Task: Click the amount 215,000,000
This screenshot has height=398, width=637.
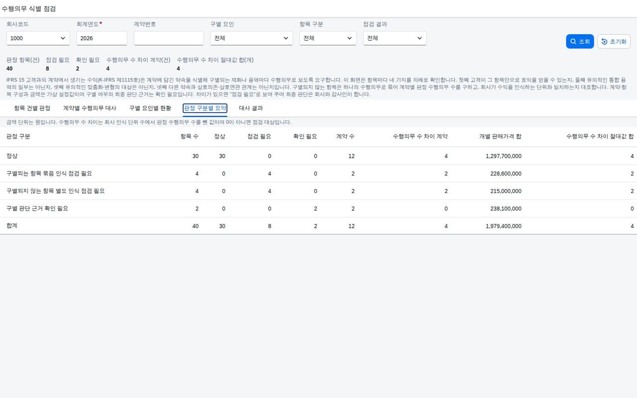Action: (x=506, y=191)
